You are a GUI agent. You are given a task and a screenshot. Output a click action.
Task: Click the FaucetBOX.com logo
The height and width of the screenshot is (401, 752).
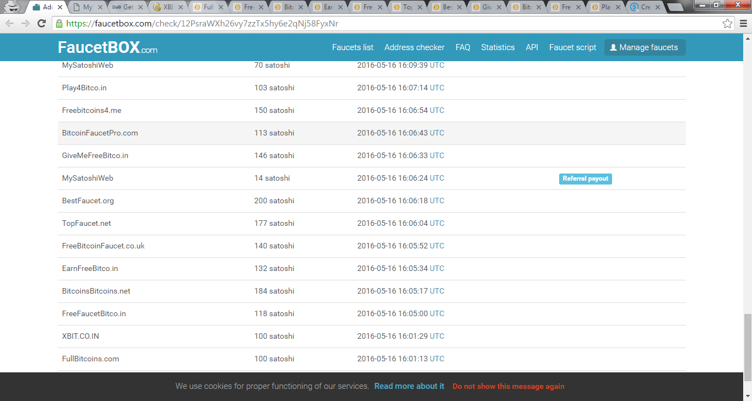point(107,47)
